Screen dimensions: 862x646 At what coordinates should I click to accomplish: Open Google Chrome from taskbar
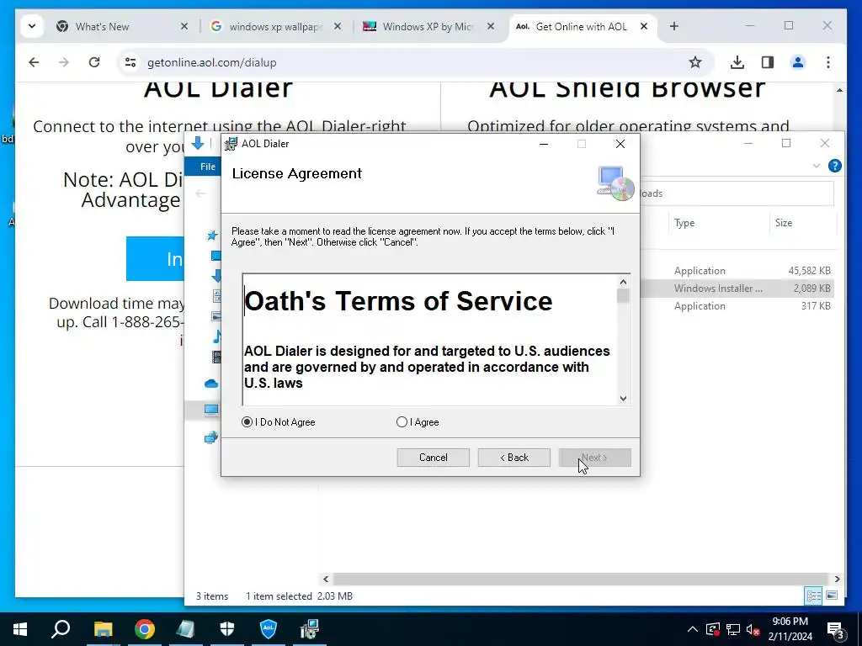[x=144, y=629]
